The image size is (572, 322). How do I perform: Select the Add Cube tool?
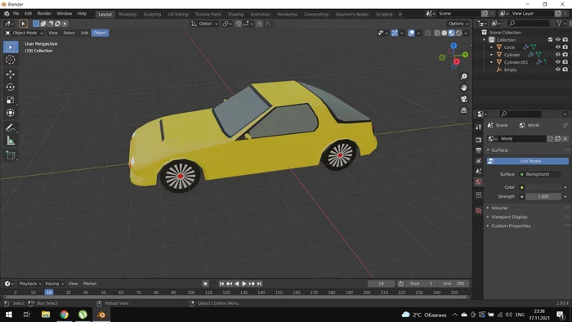[10, 155]
